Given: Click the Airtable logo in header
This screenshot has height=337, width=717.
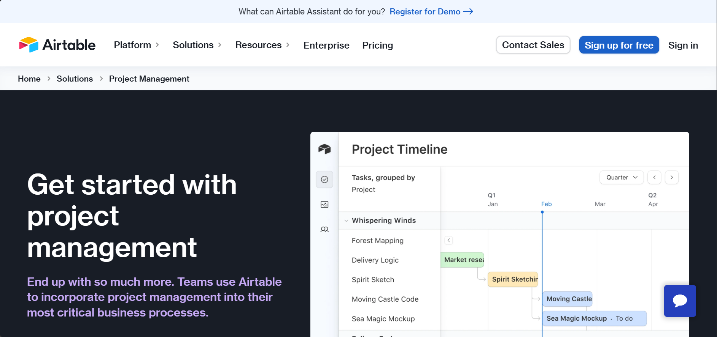Looking at the screenshot, I should pos(57,45).
